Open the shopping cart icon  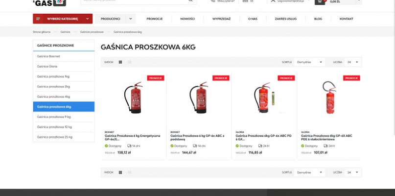pos(320,1)
